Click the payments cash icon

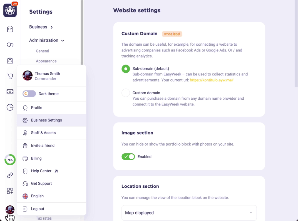tap(10, 92)
